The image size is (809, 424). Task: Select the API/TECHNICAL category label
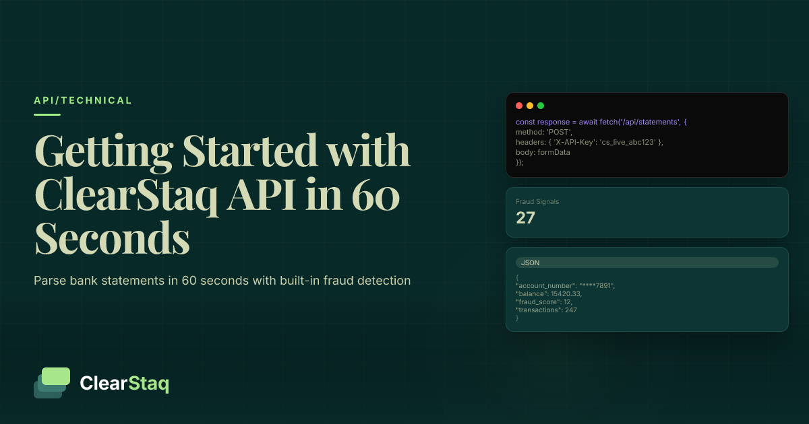pos(83,100)
